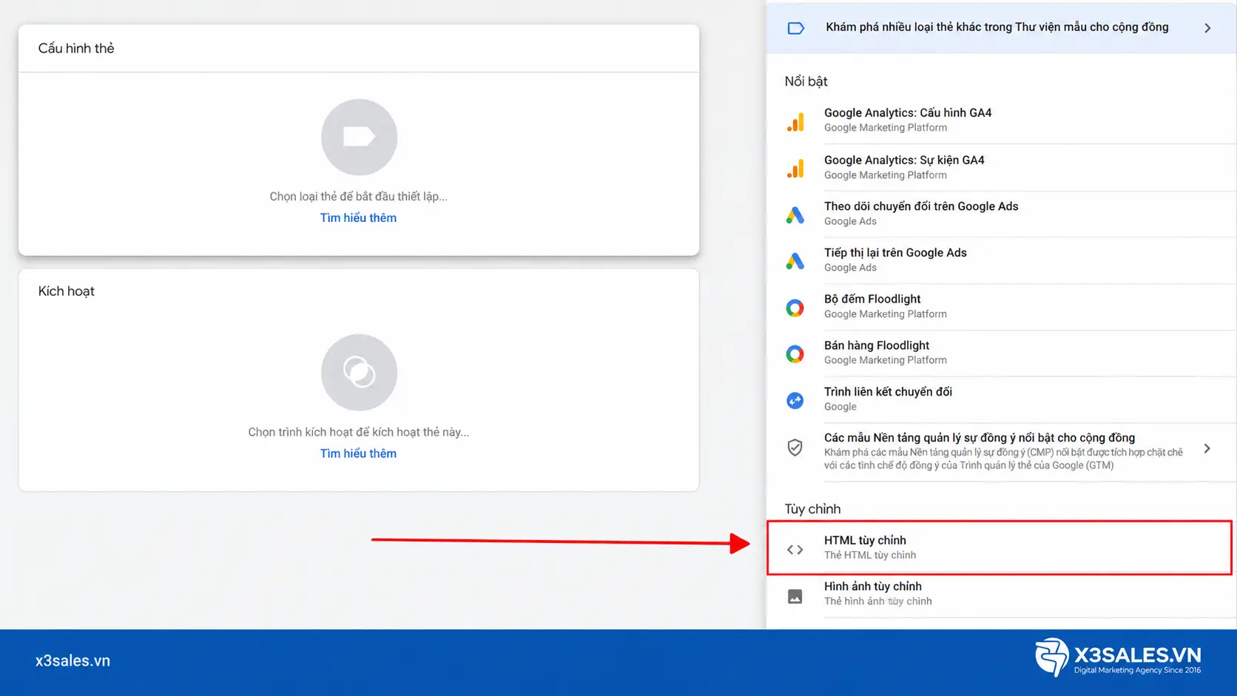
Task: Click the Cấu hình thẻ card header
Action: pyautogui.click(x=359, y=48)
